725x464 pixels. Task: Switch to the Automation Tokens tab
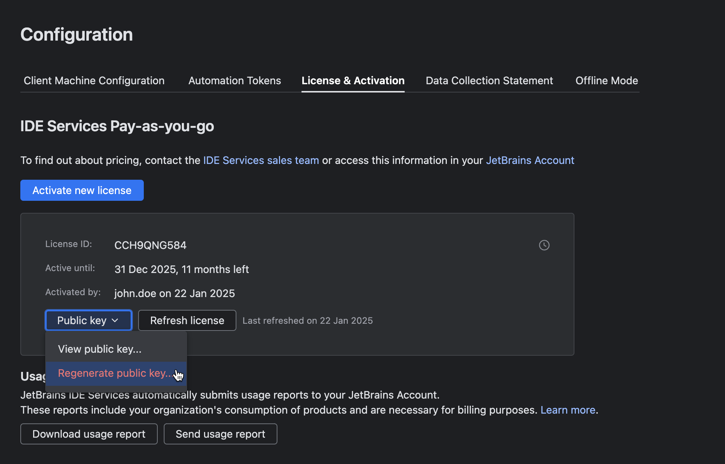click(x=234, y=80)
